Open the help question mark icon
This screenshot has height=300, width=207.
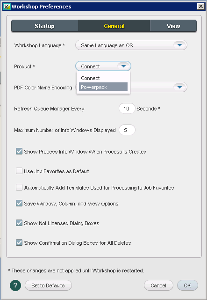point(15,285)
